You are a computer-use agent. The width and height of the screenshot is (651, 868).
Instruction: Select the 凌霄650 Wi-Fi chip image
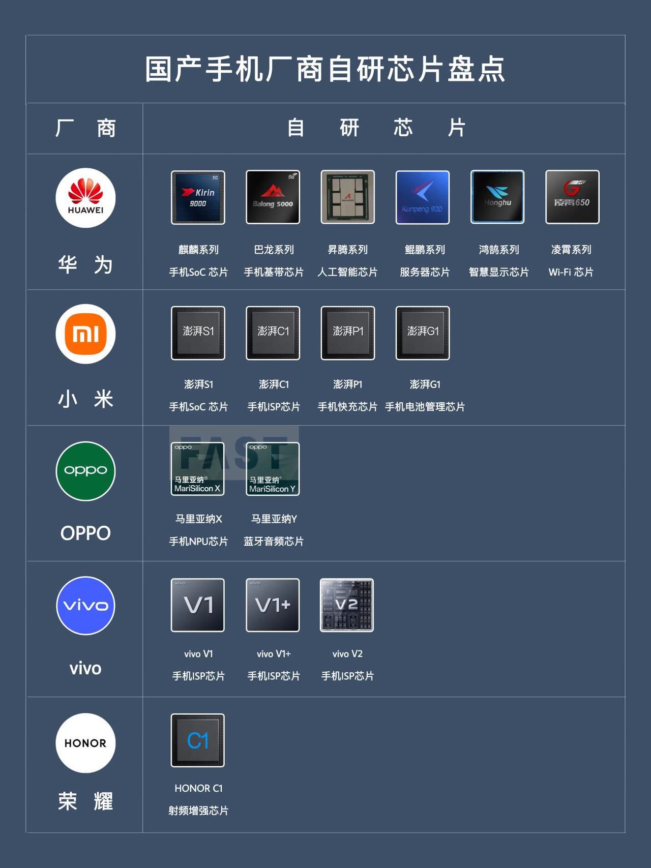(x=572, y=197)
